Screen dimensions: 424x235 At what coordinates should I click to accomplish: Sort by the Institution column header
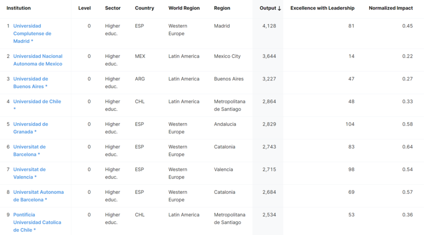(19, 8)
